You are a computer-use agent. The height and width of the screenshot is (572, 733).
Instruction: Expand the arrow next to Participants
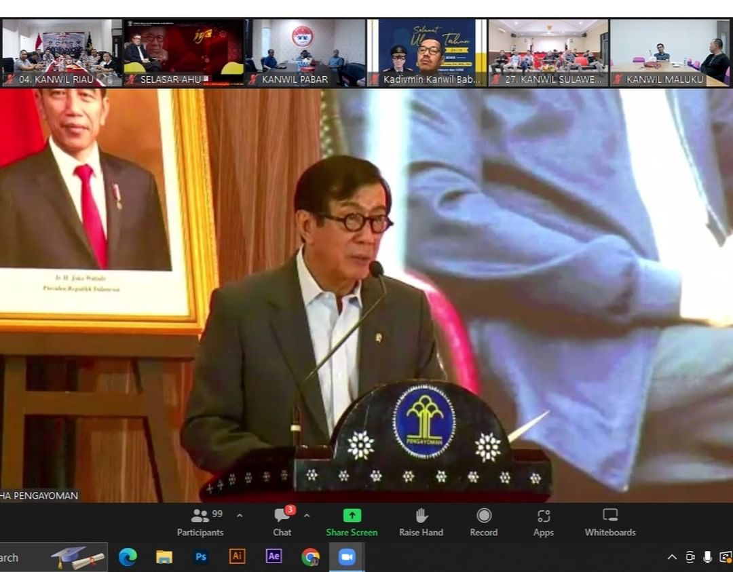(x=240, y=516)
